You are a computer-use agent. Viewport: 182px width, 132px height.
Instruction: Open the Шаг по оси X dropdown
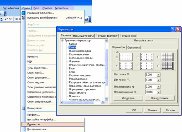[x=159, y=75]
